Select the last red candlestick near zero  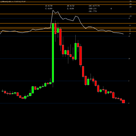tap(123, 101)
